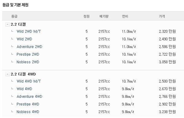Open Adventure 2WD trim details
Viewport: 184px width, 118px height.
(29, 47)
